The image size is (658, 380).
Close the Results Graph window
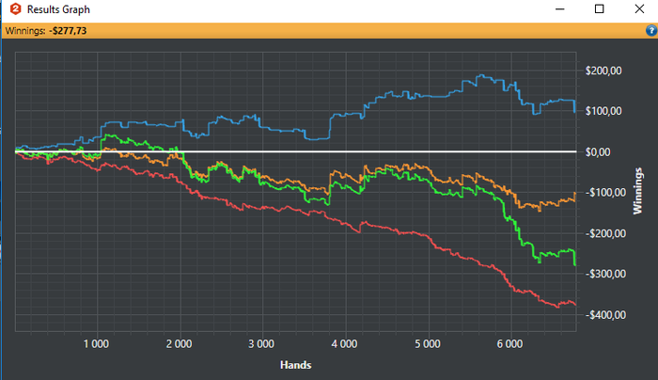tap(639, 8)
